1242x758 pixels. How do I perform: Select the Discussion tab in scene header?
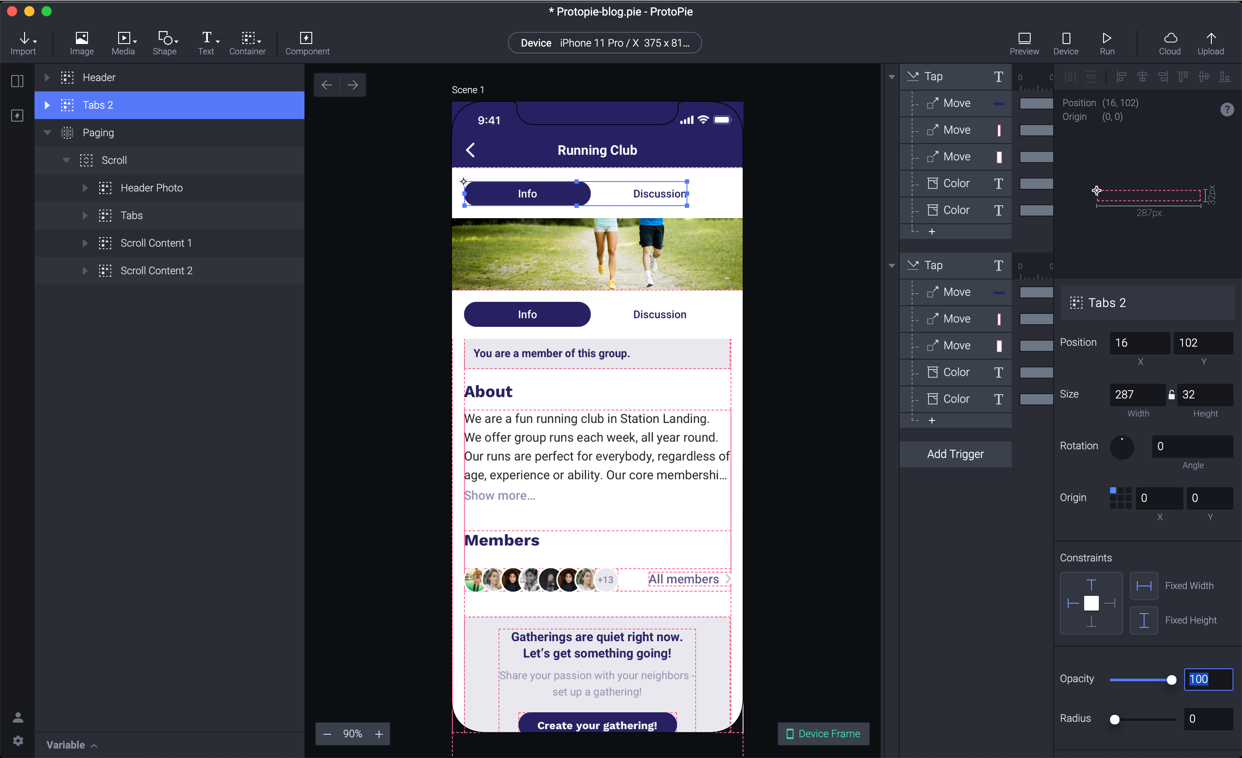pos(659,194)
